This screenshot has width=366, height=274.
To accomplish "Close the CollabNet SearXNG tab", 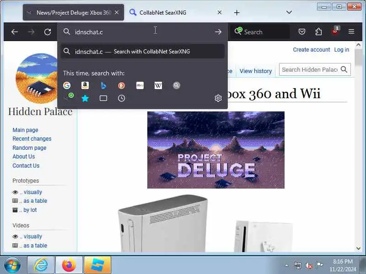I will click(x=220, y=12).
